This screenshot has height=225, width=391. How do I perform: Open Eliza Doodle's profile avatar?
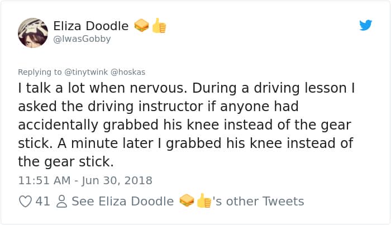pos(32,31)
